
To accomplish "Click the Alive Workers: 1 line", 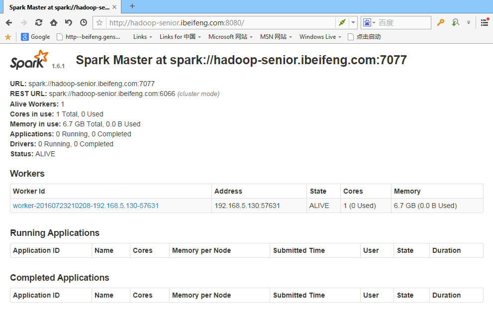I will (37, 104).
